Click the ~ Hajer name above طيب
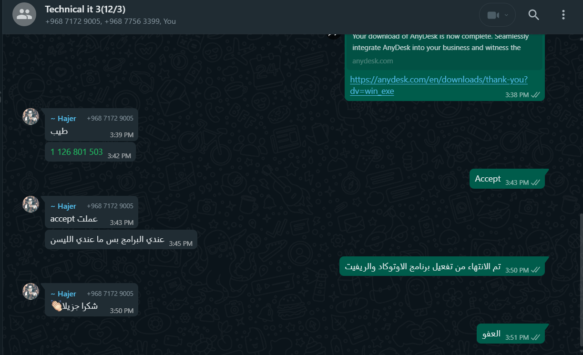The height and width of the screenshot is (355, 583). 63,118
